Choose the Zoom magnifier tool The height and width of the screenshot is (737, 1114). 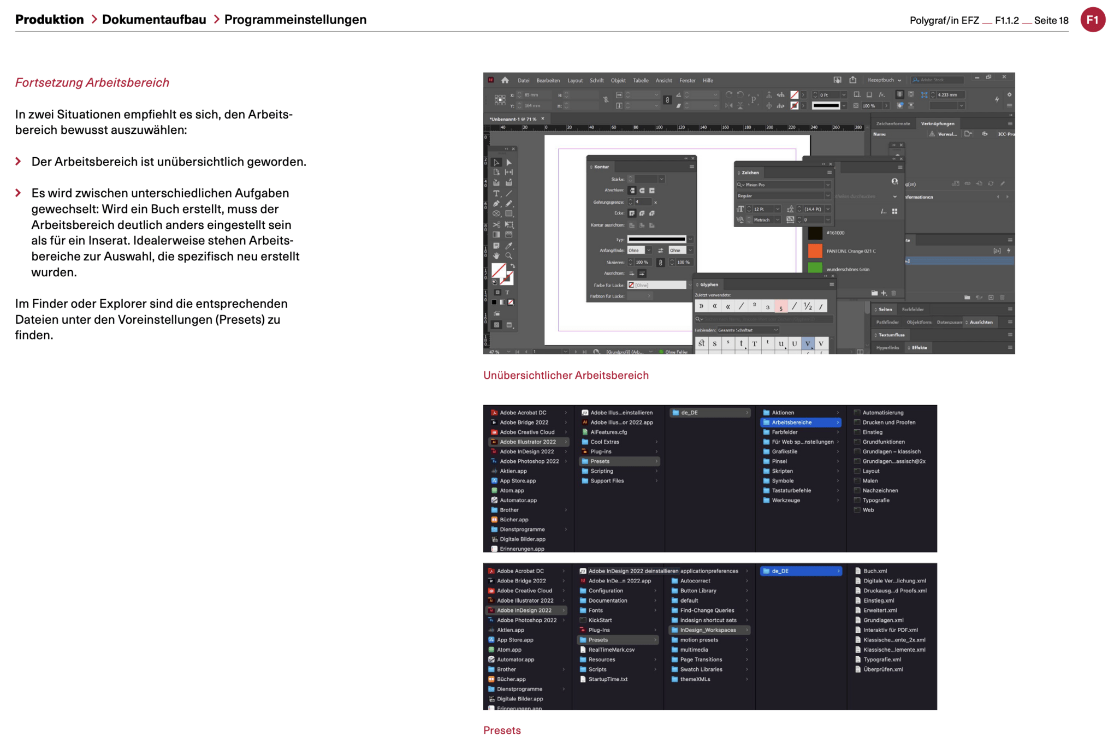click(508, 256)
